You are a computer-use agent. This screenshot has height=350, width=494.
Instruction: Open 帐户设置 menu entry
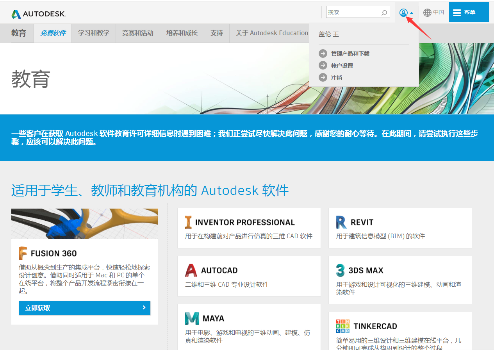pos(342,66)
